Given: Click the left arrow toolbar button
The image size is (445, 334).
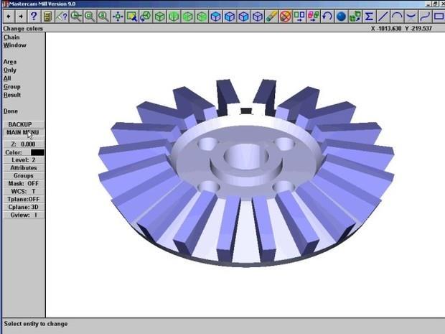Looking at the screenshot, I should click(7, 16).
